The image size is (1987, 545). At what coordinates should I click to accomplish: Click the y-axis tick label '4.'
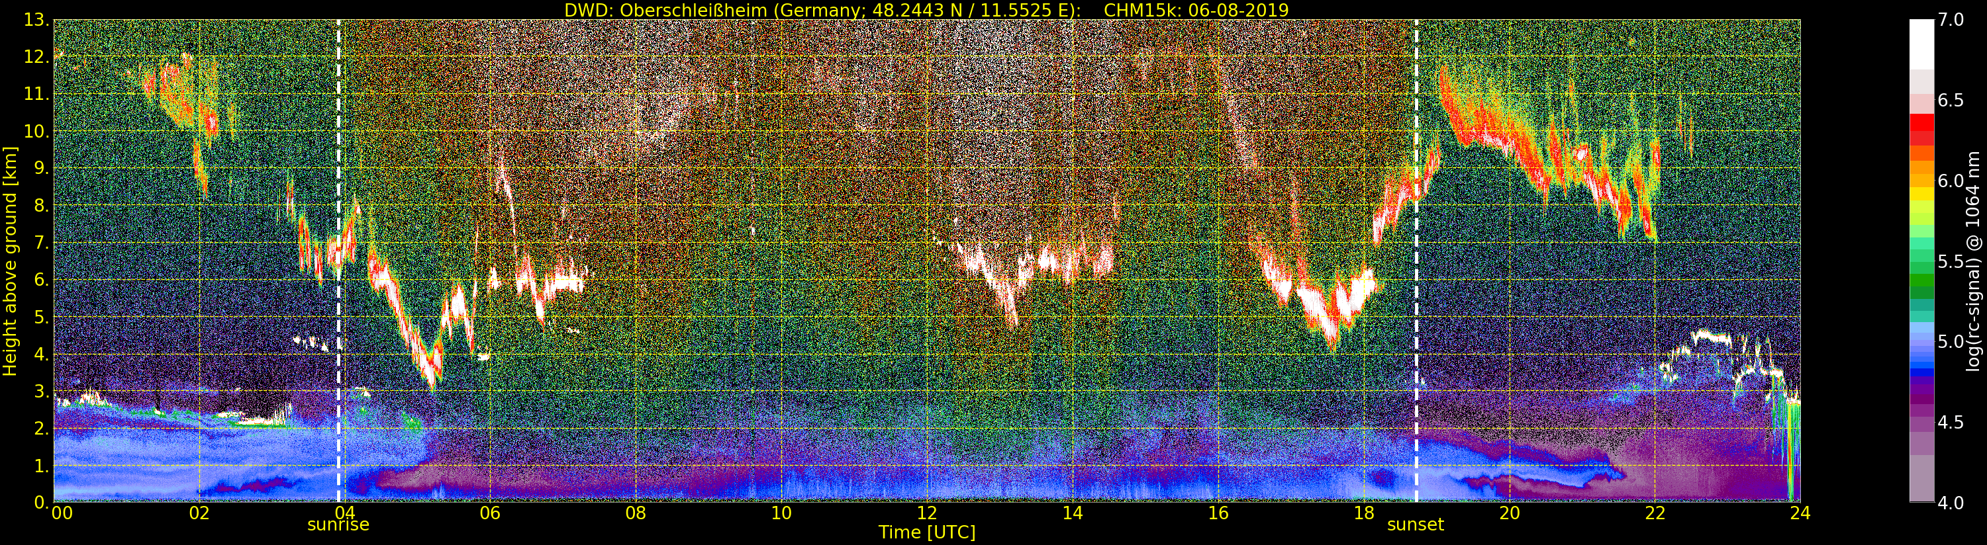42,354
